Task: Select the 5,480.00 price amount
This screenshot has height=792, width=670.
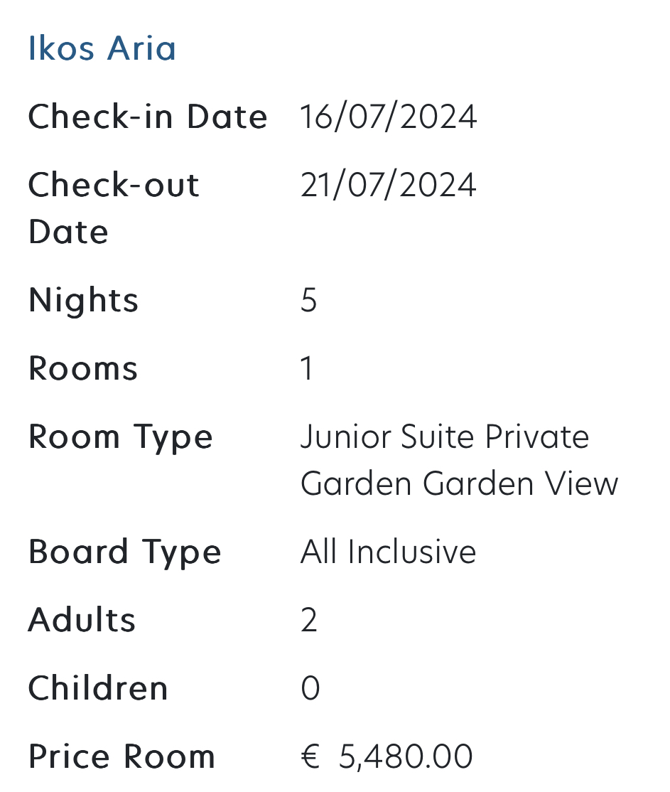Action: [x=406, y=756]
